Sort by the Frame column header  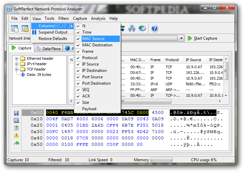click(156, 60)
